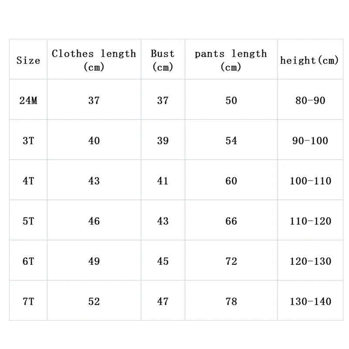This screenshot has width=349, height=349.
Task: Select the 6T size row label
Action: [x=28, y=261]
